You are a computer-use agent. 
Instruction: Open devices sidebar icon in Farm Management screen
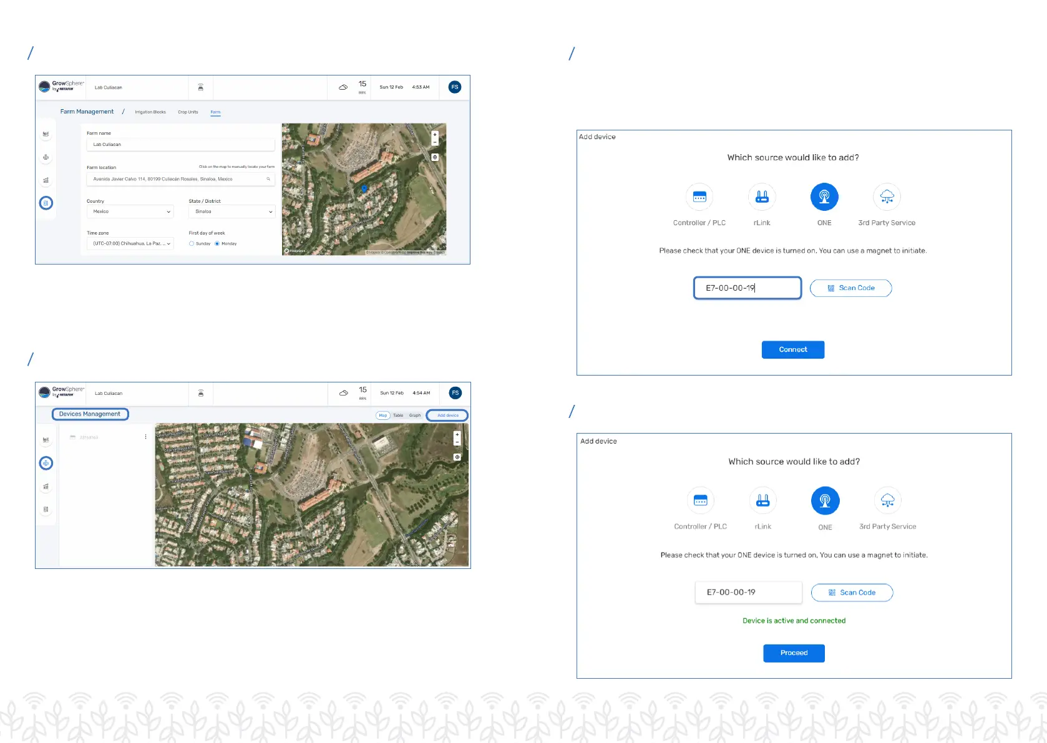click(46, 157)
